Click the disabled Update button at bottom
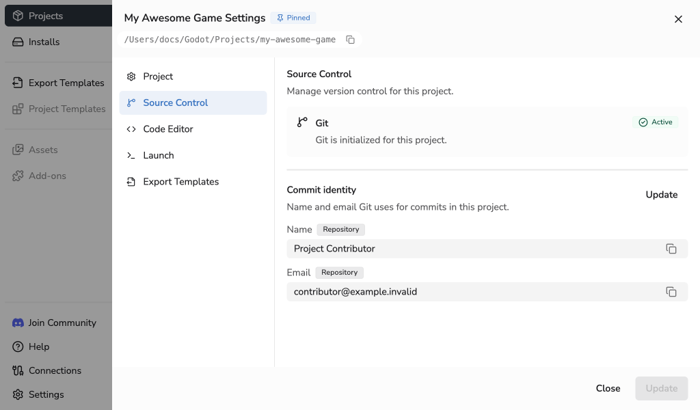700x410 pixels. click(662, 389)
